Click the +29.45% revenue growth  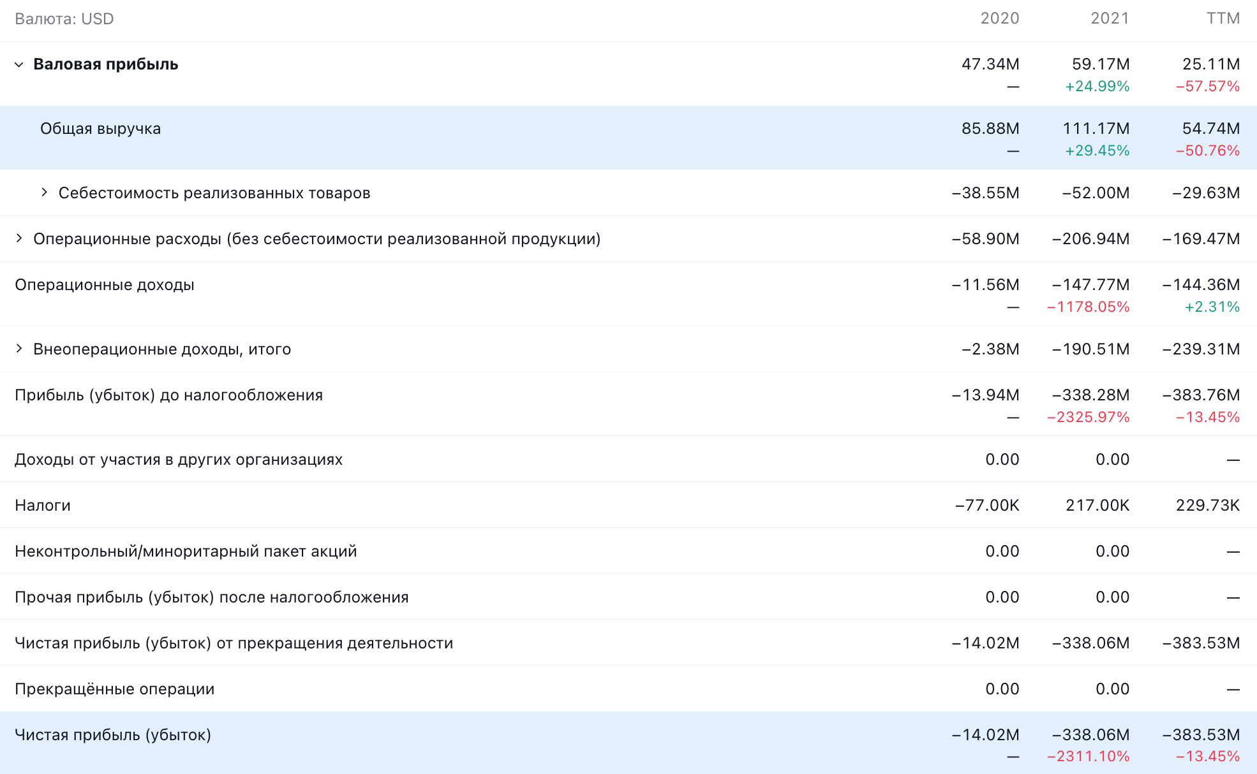click(x=1097, y=150)
